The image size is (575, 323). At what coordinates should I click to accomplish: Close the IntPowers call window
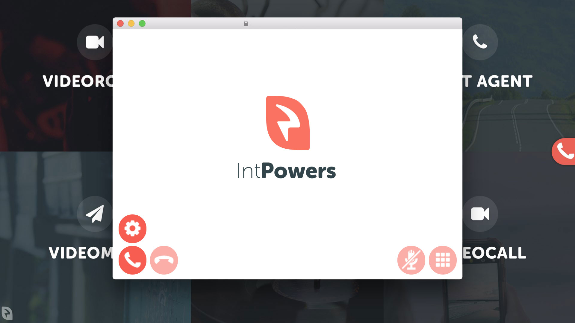click(120, 24)
